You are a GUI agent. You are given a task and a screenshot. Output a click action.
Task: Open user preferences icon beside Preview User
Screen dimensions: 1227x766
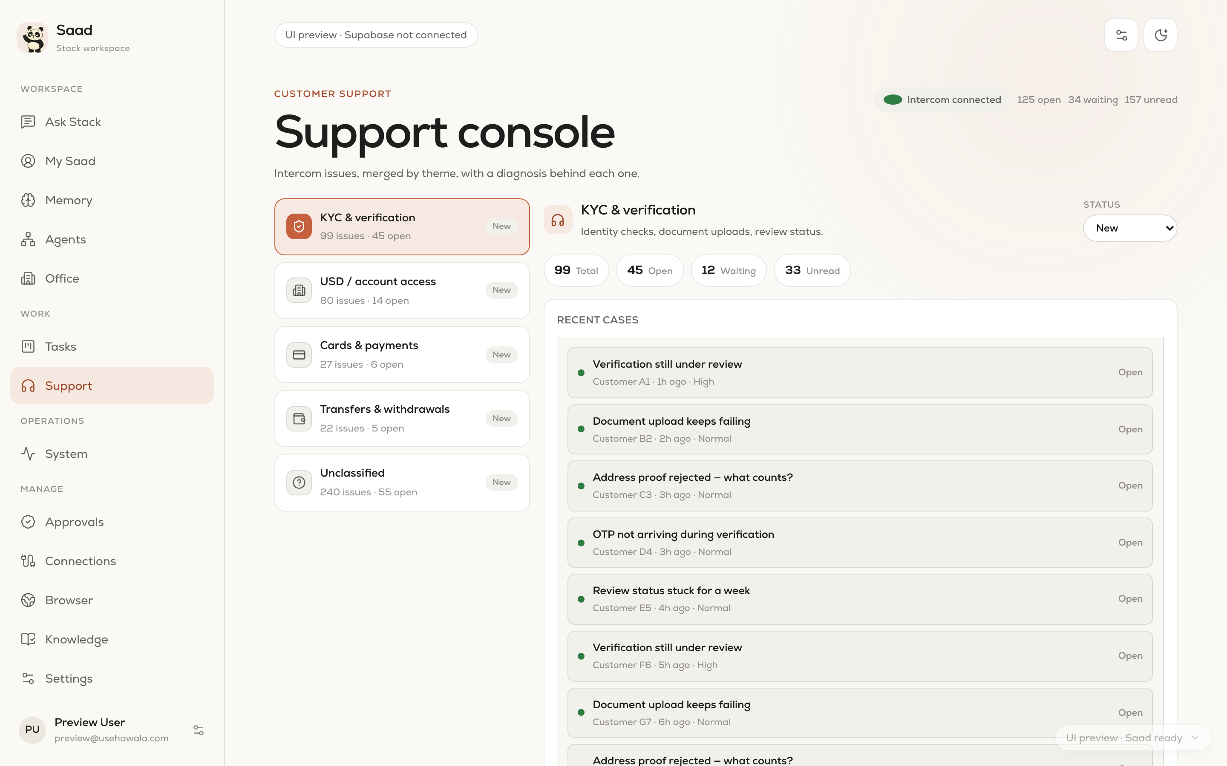[x=198, y=730]
